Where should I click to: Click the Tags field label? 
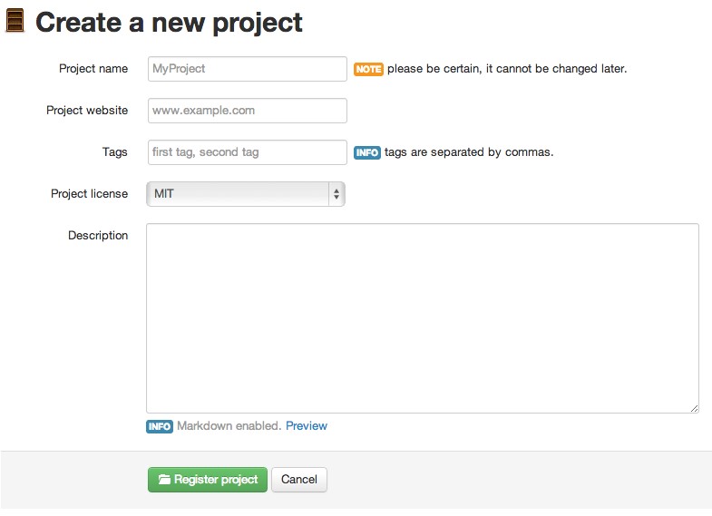point(115,152)
